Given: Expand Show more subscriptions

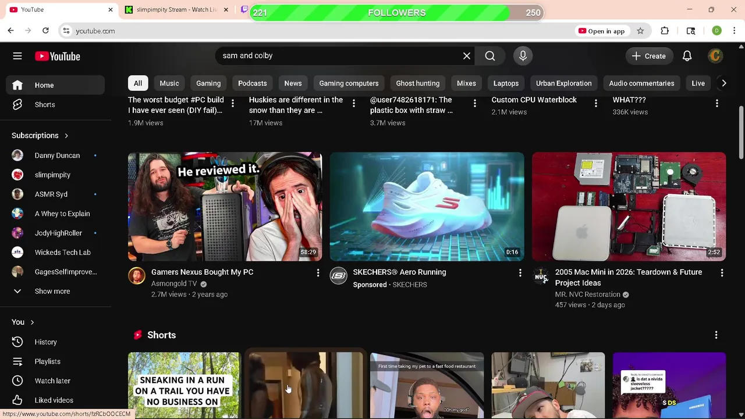Looking at the screenshot, I should pos(56,291).
